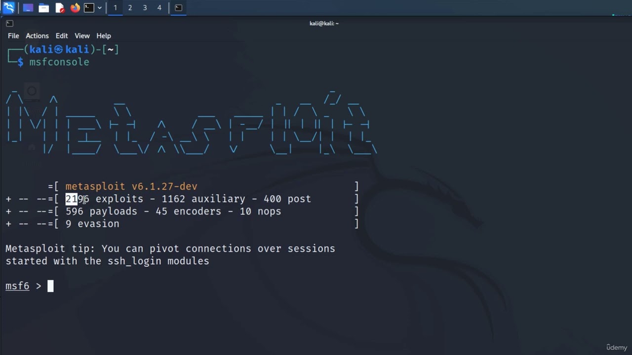Click the 'kali@kali: ~' window title
The image size is (632, 355).
[x=324, y=23]
